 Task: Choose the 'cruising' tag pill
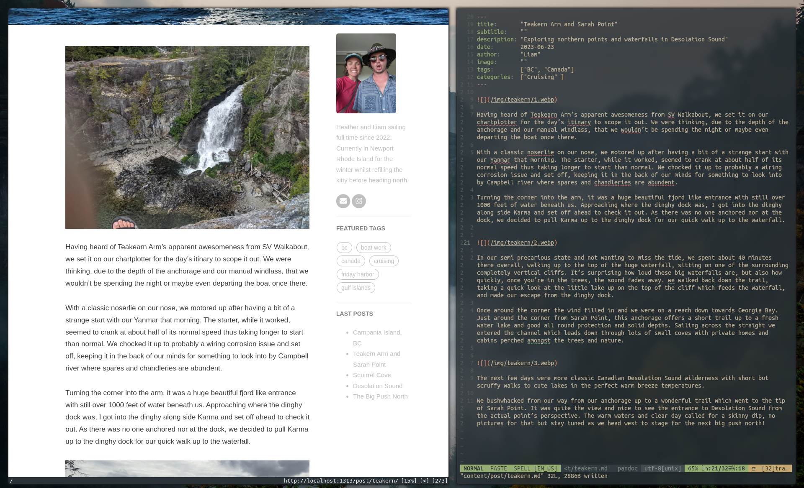384,261
